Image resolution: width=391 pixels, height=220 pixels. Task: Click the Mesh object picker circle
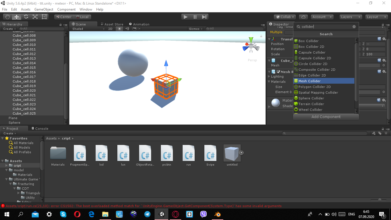[x=384, y=65]
